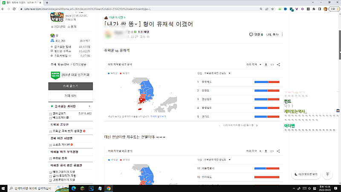Viewport: 341px width, 192px height.
Task: Open Microsoft Edge from the taskbar
Action: (73, 189)
